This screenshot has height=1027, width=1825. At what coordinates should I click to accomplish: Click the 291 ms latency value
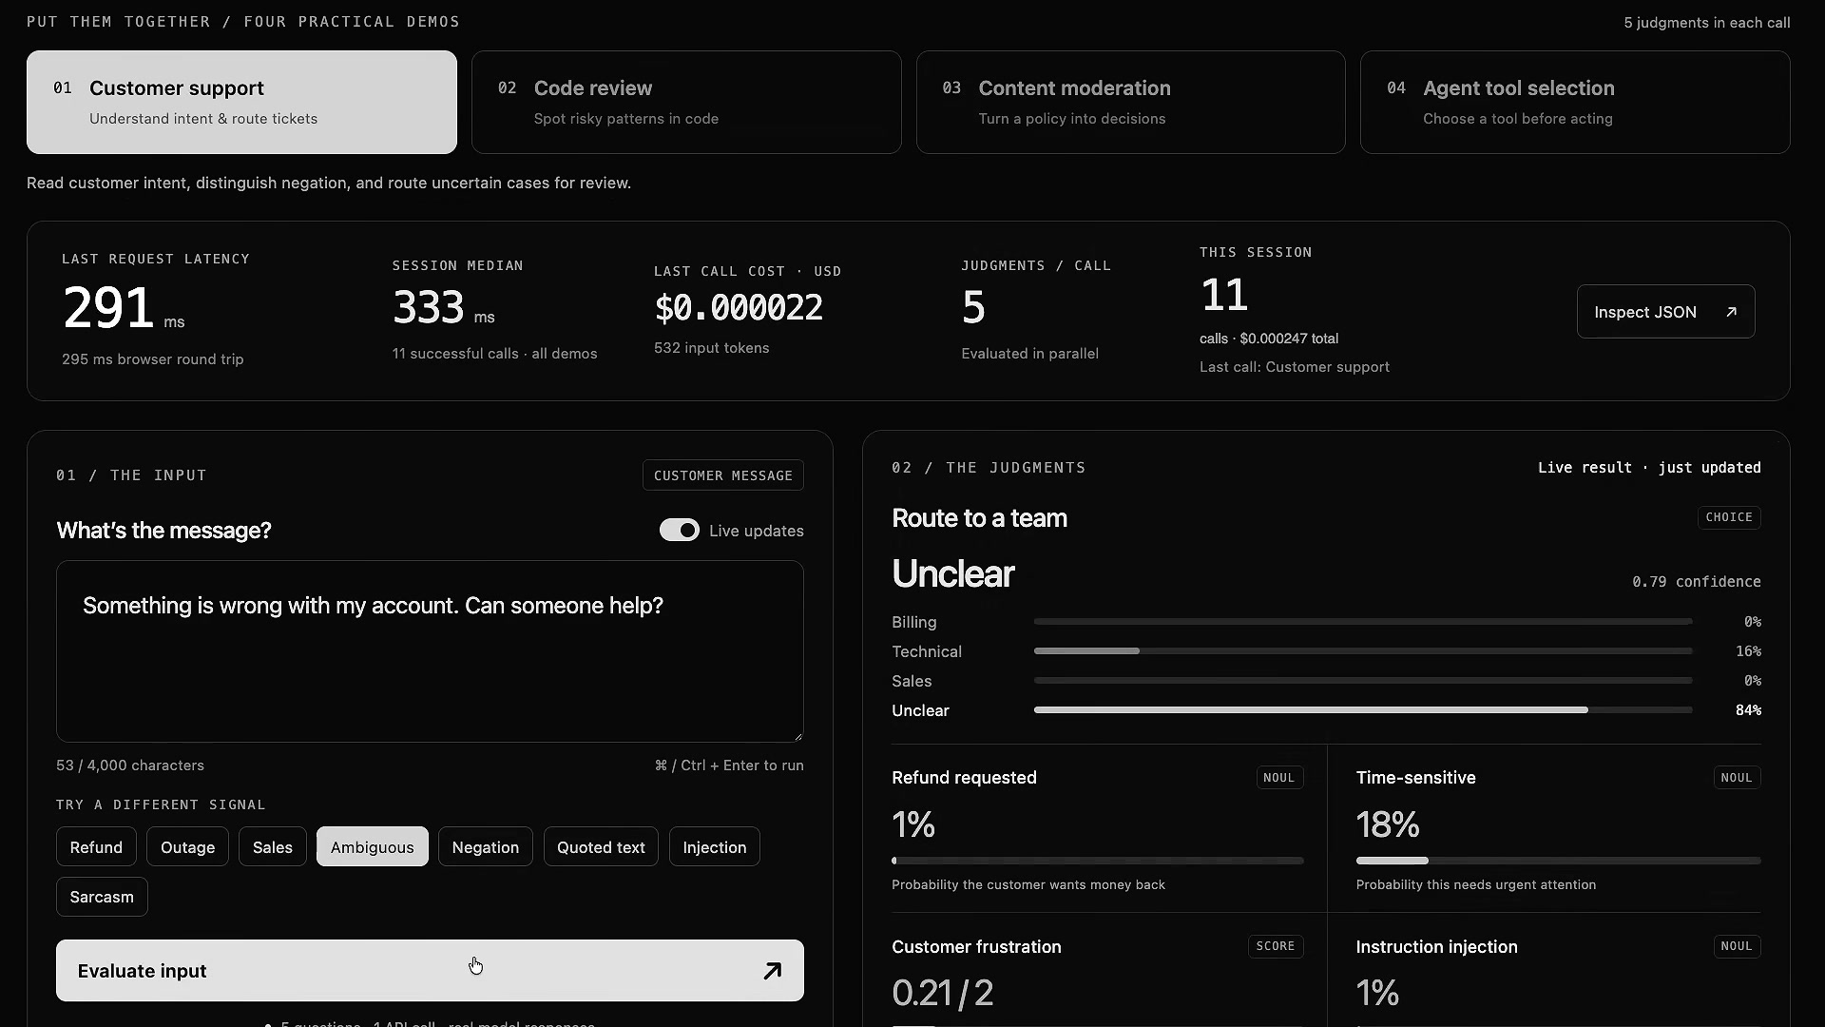coord(124,308)
